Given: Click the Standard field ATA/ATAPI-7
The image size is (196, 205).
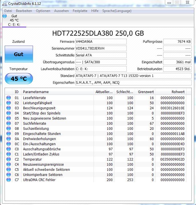Looking at the screenshot, I should coord(133,76).
